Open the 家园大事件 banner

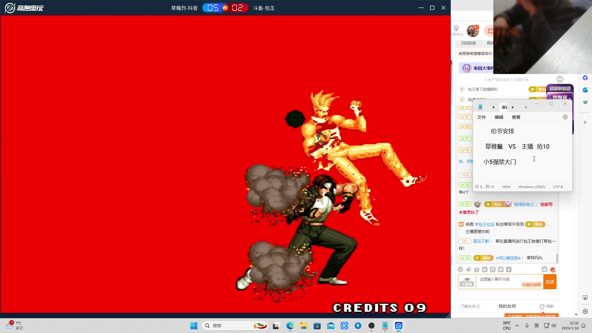477,68
